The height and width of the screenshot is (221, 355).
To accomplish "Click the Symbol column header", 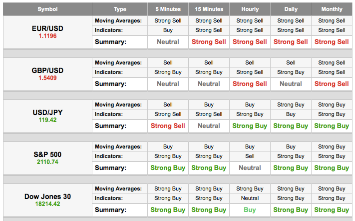I will coord(47,9).
